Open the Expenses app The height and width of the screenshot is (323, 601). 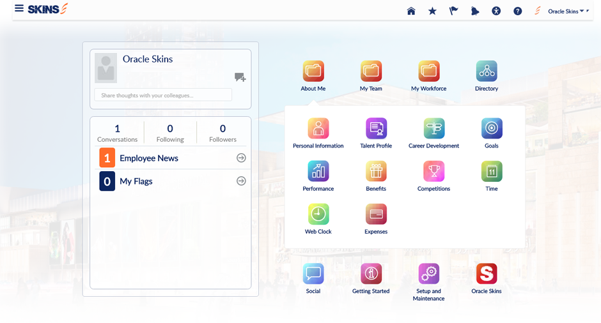pos(376,214)
